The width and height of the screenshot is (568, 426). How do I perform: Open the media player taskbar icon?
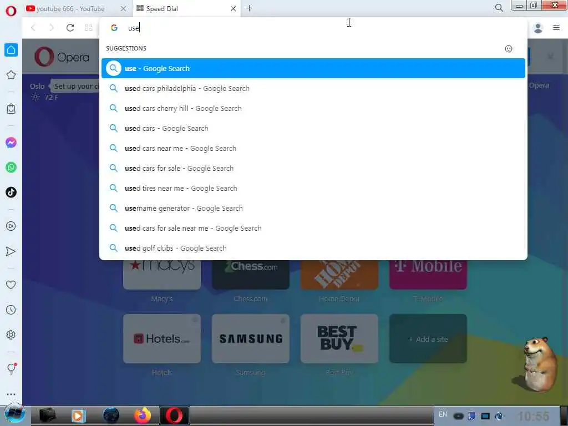(78, 415)
